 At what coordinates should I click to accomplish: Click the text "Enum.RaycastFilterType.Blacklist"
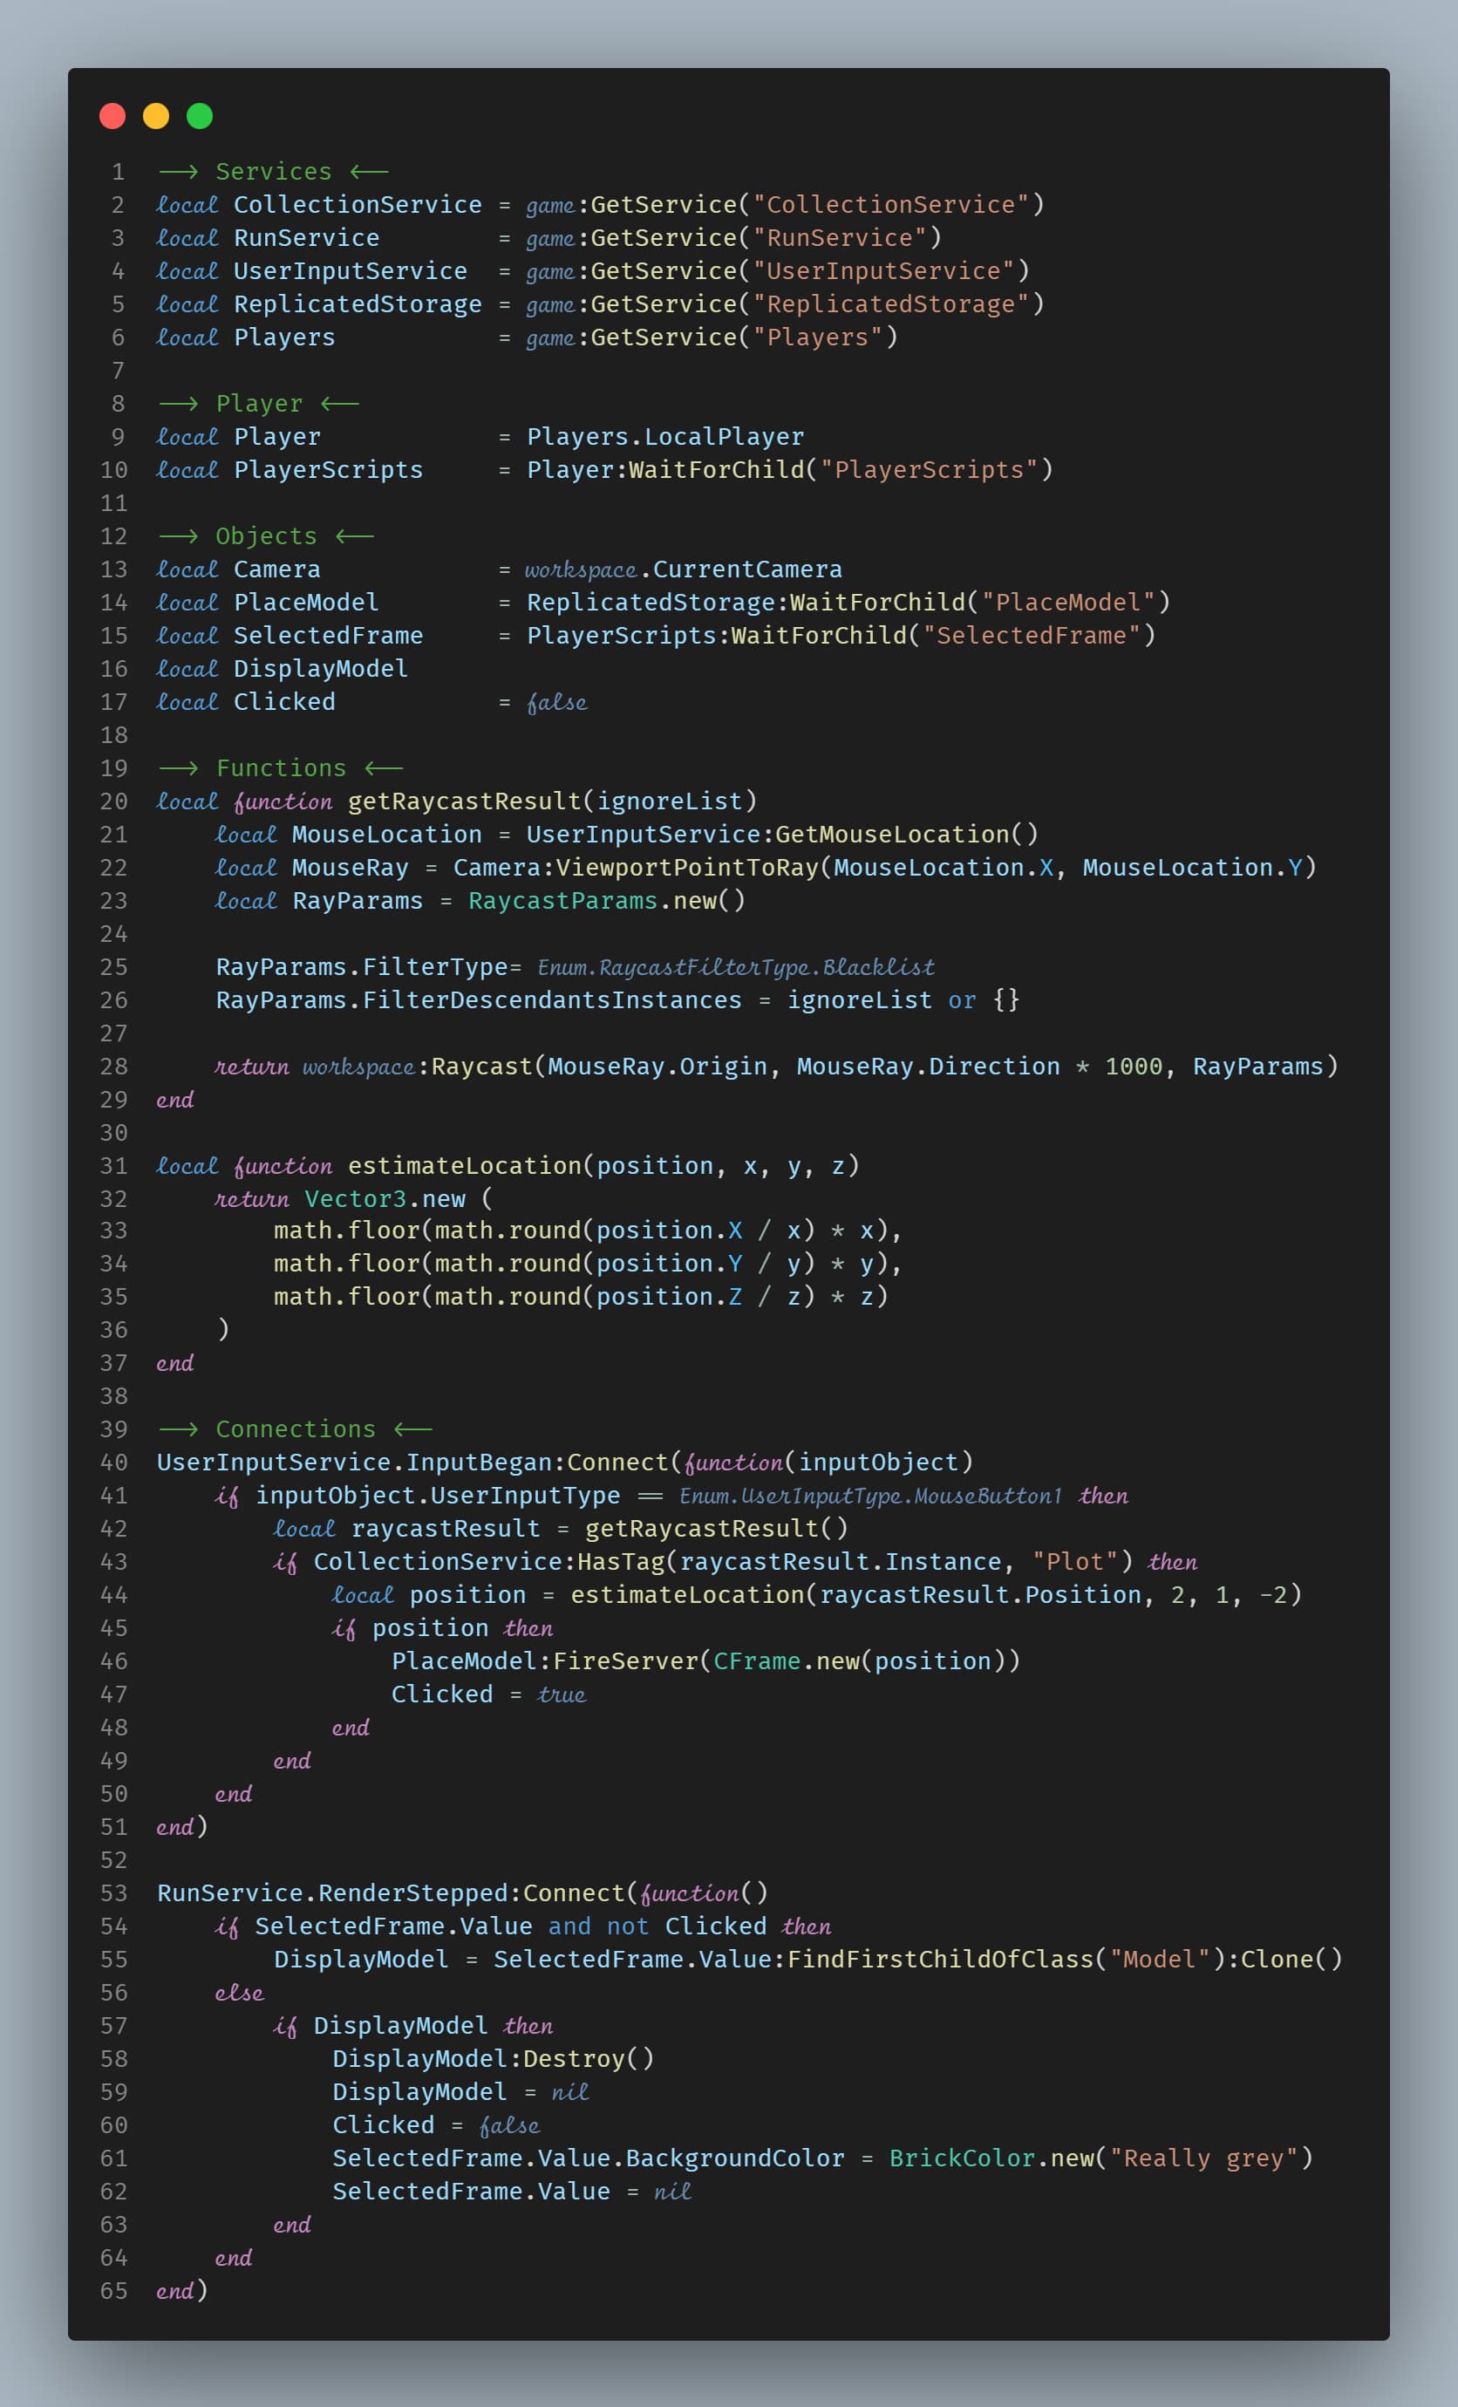[736, 968]
